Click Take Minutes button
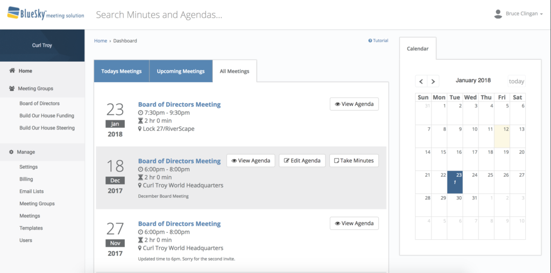This screenshot has height=273, width=551. [x=354, y=161]
